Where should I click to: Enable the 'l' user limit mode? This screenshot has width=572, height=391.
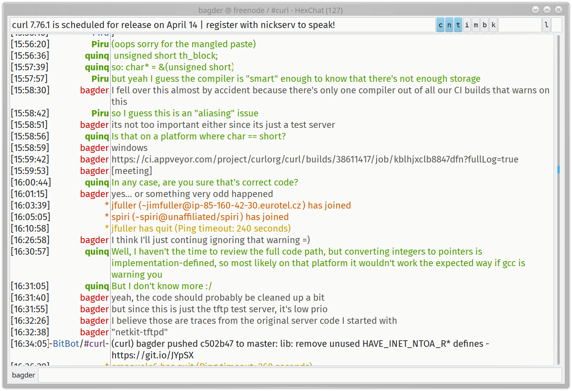(546, 25)
